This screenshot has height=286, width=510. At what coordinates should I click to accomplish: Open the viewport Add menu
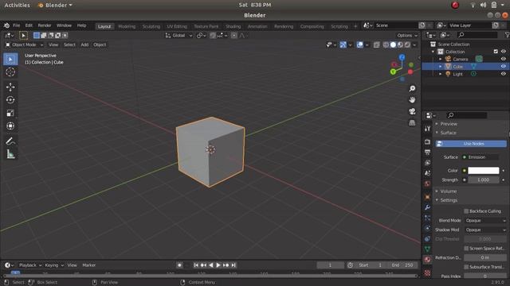84,44
